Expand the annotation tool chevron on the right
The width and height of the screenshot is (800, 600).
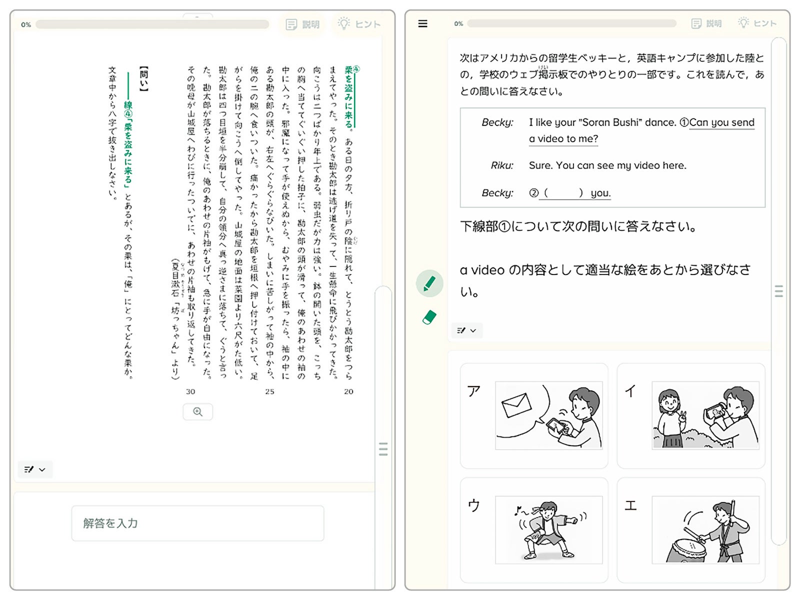pyautogui.click(x=472, y=330)
